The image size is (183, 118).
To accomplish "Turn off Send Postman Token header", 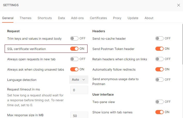I will pos(160,49).
